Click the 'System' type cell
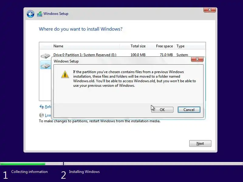The image size is (243, 182). [x=182, y=55]
